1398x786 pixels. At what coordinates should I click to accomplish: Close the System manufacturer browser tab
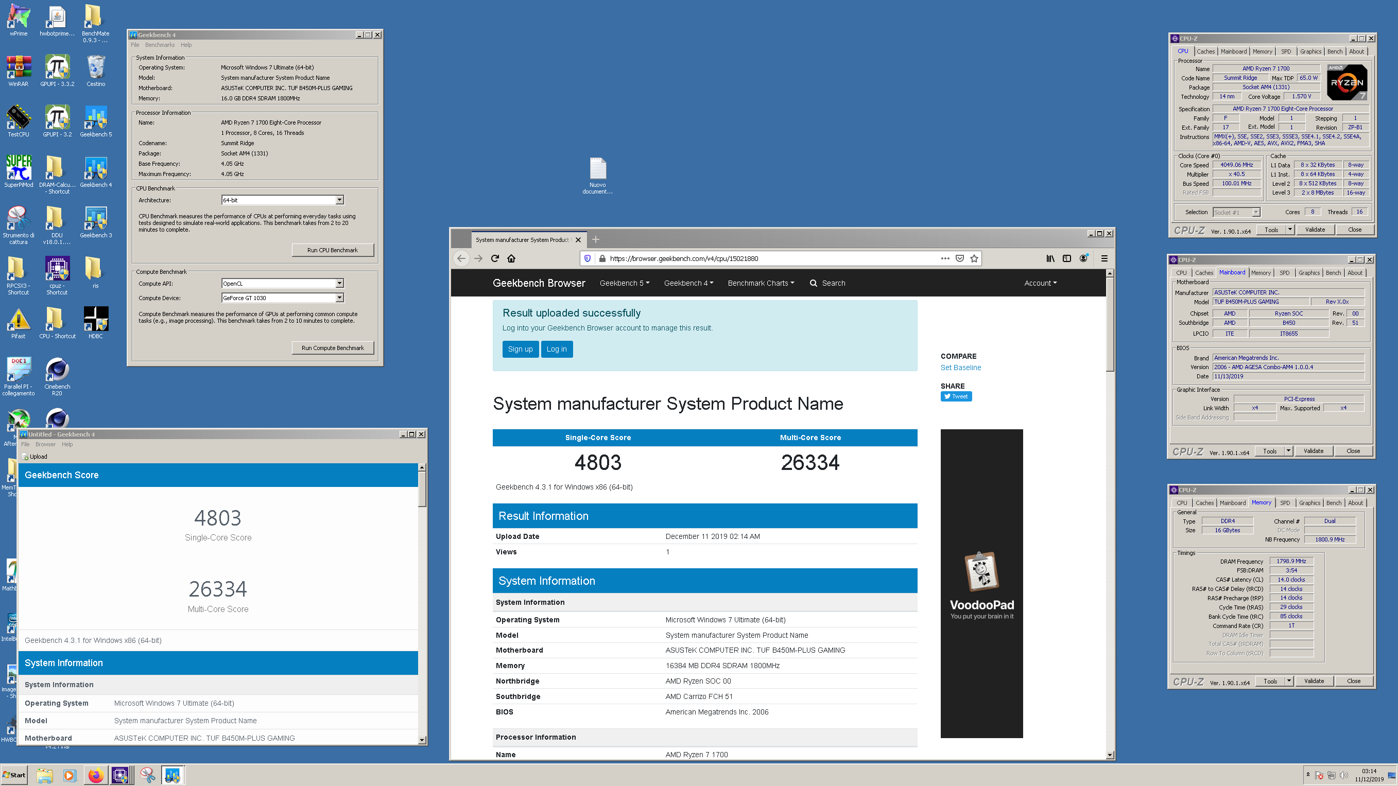pyautogui.click(x=578, y=240)
